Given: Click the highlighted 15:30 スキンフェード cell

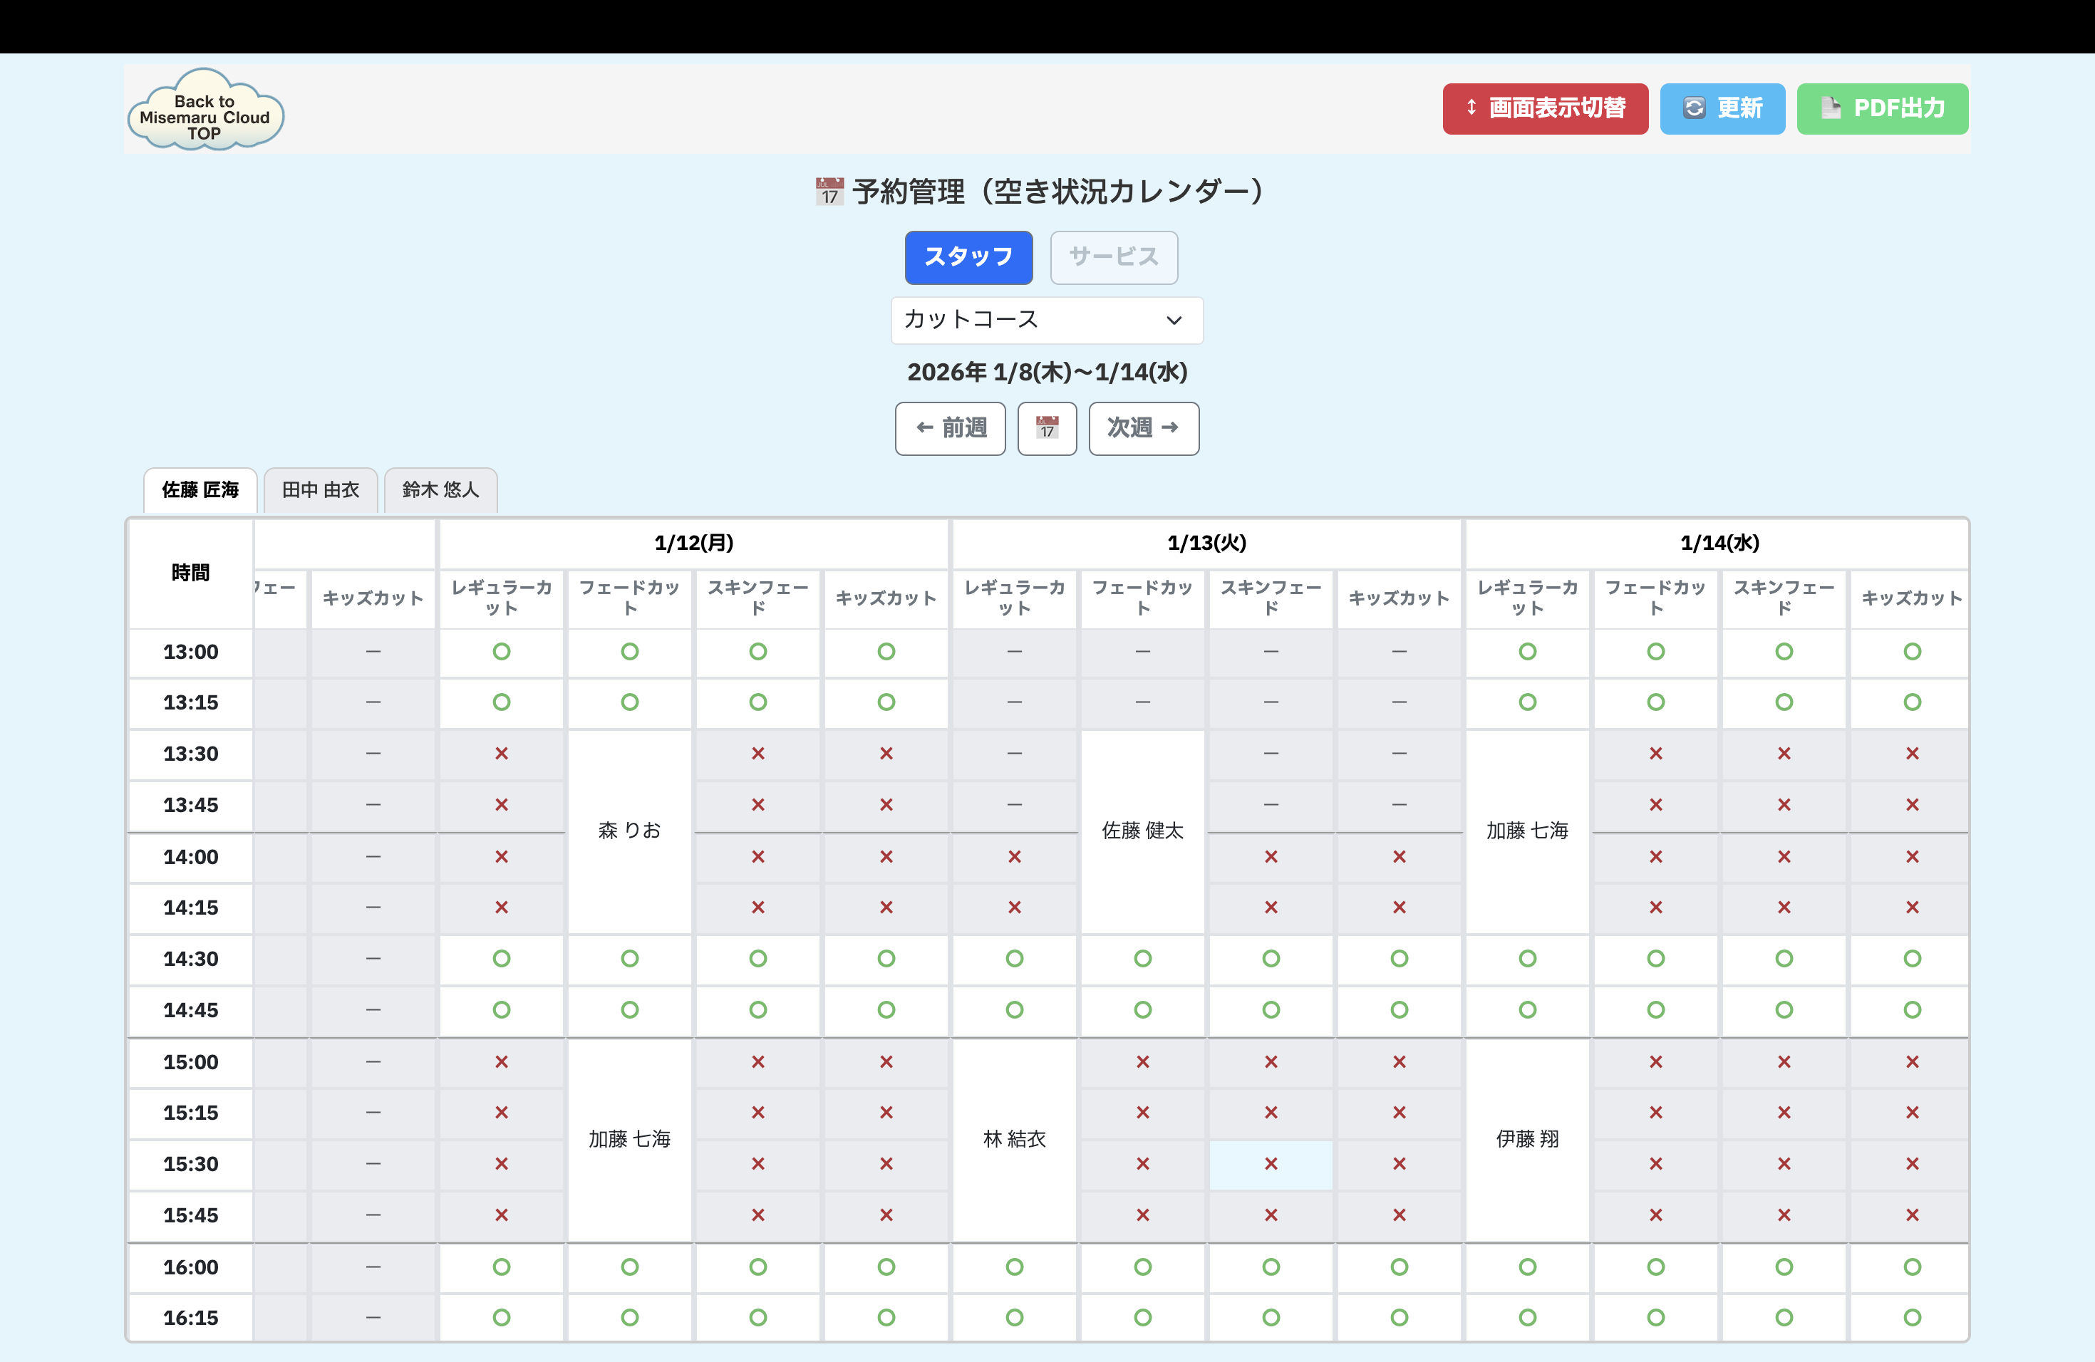Looking at the screenshot, I should pyautogui.click(x=1271, y=1164).
